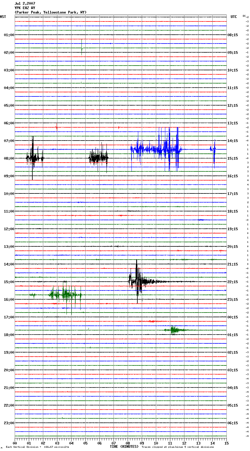Click the '15' minute axis label
The width and height of the screenshot is (250, 451).
[226, 443]
